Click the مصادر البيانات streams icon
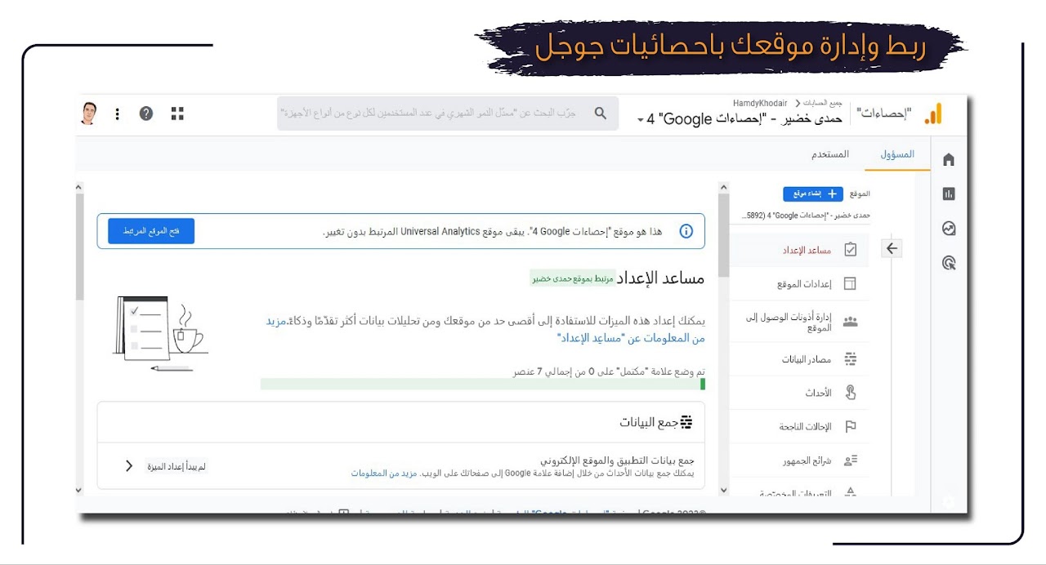Image resolution: width=1046 pixels, height=565 pixels. pyautogui.click(x=850, y=359)
